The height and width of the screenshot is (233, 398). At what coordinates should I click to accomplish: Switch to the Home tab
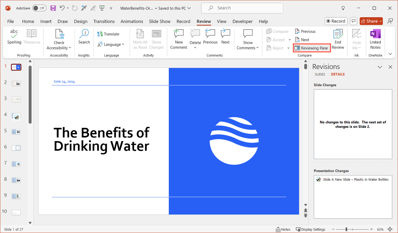tap(28, 21)
